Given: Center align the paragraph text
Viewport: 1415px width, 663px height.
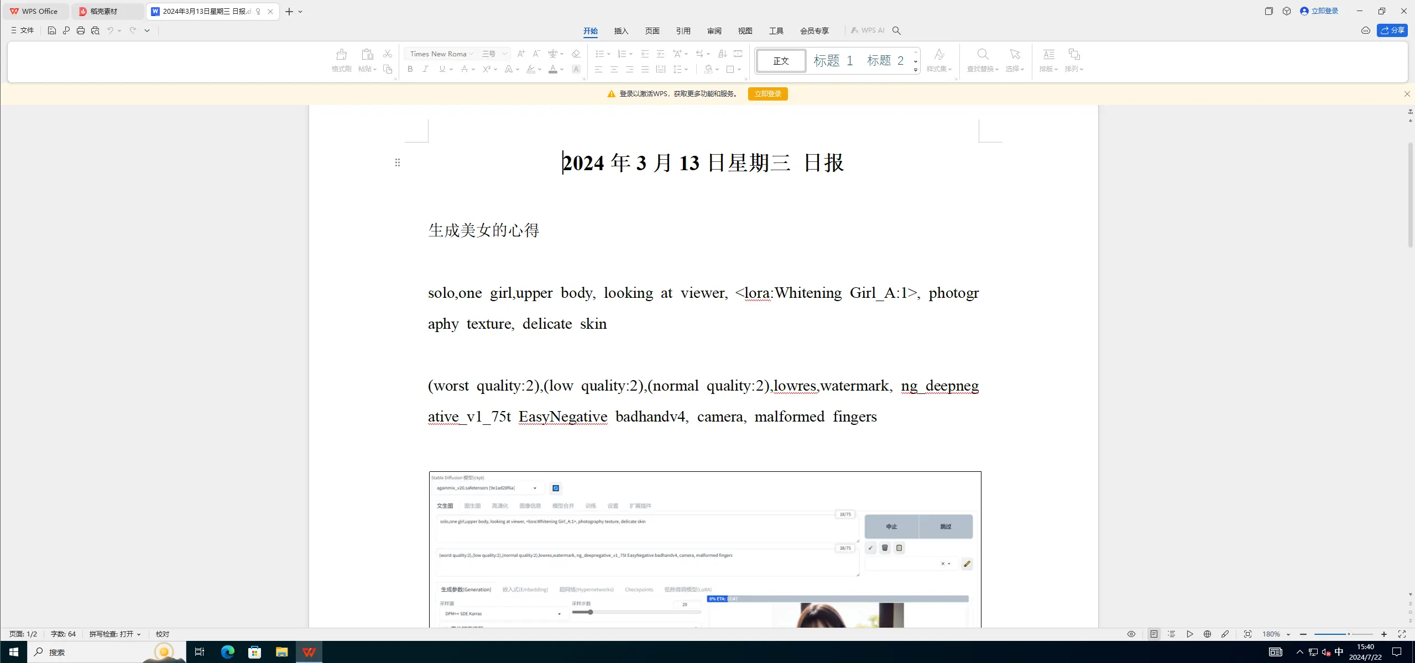Looking at the screenshot, I should [614, 69].
